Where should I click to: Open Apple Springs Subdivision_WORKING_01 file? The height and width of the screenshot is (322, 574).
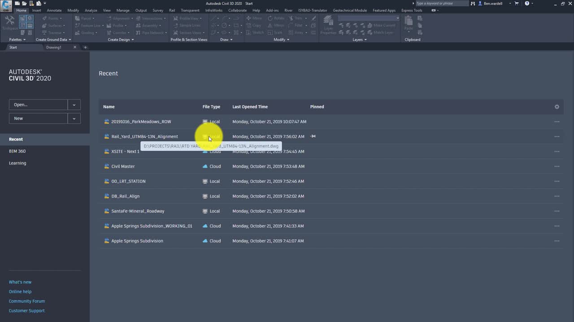pos(152,226)
